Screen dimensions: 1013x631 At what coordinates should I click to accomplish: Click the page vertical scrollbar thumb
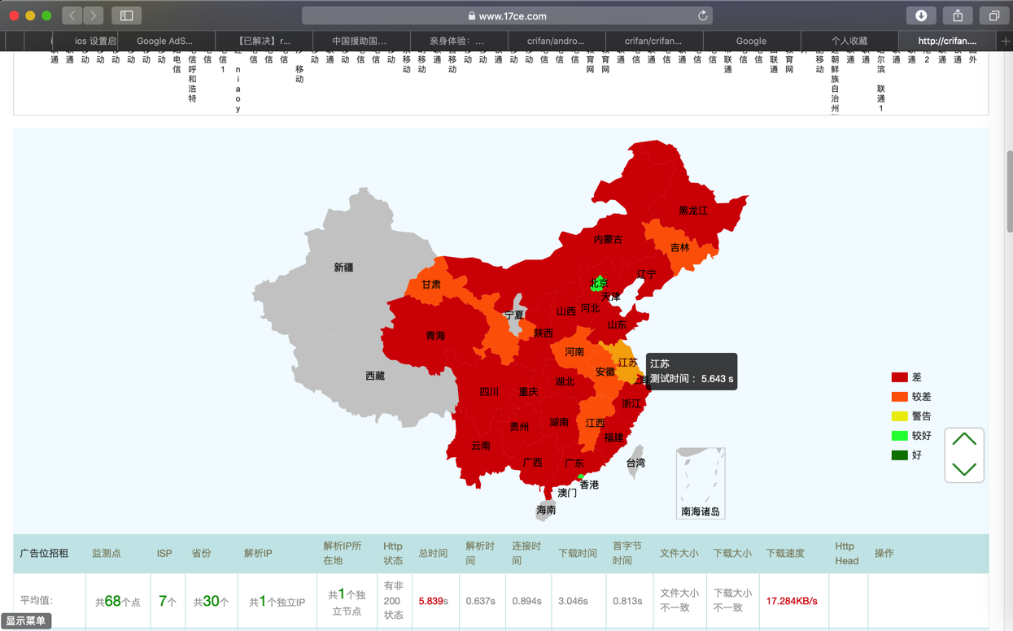[x=1010, y=192]
